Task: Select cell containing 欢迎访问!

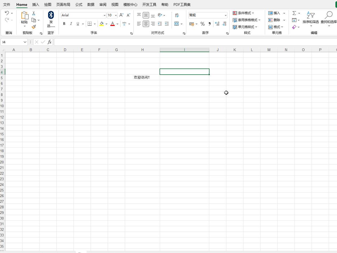Action: (142, 77)
